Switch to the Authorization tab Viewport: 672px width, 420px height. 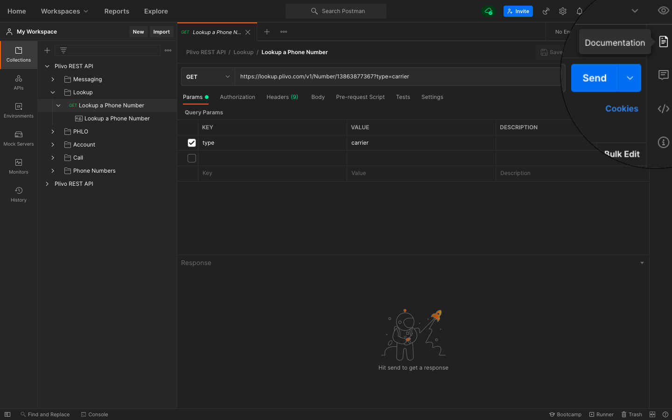[237, 97]
